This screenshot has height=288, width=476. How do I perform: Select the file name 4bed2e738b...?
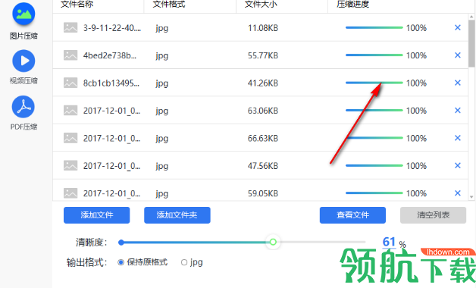click(x=110, y=55)
